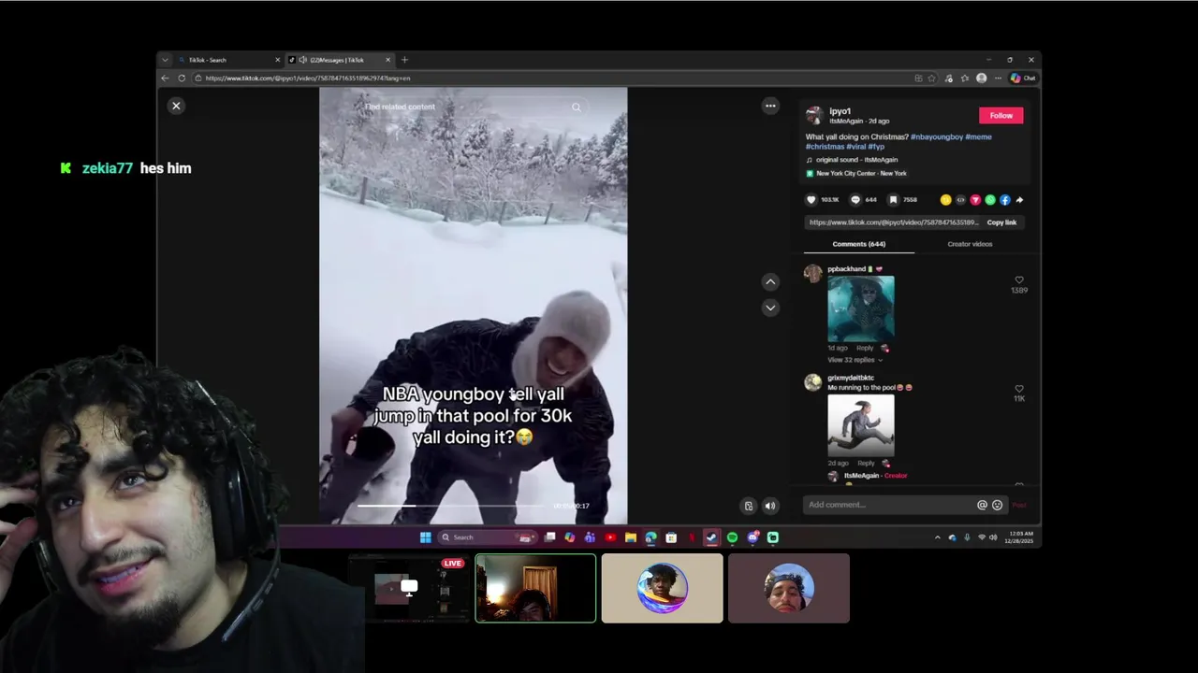Image resolution: width=1198 pixels, height=673 pixels.
Task: Reply to ppbackhand's comment
Action: 865,348
